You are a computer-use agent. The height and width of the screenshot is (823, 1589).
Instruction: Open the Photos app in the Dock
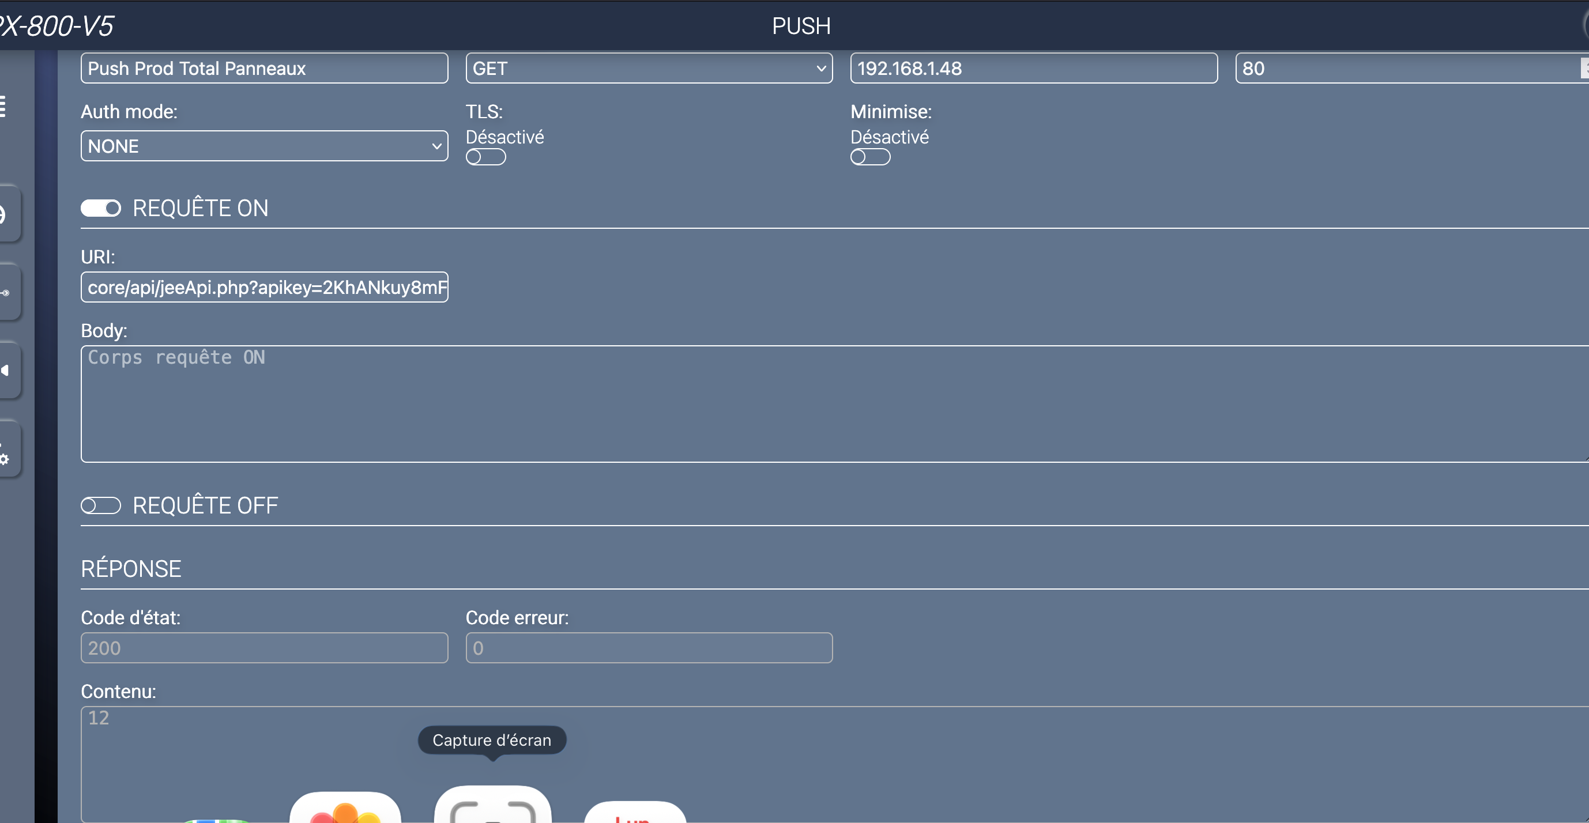tap(345, 809)
